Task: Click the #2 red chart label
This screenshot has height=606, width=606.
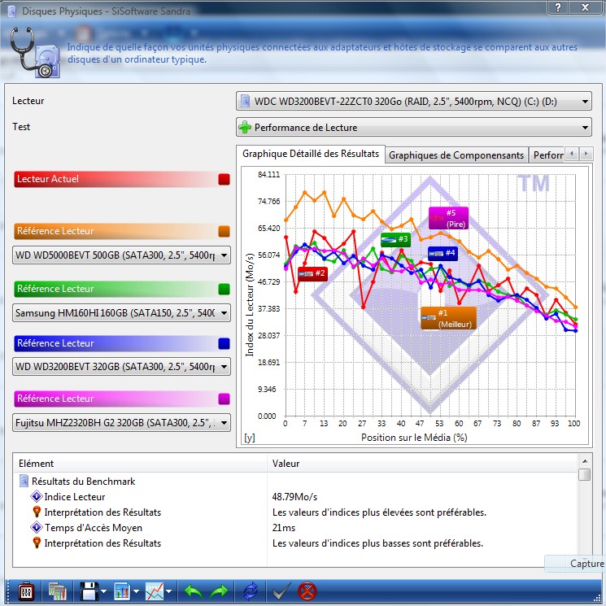Action: coord(312,273)
